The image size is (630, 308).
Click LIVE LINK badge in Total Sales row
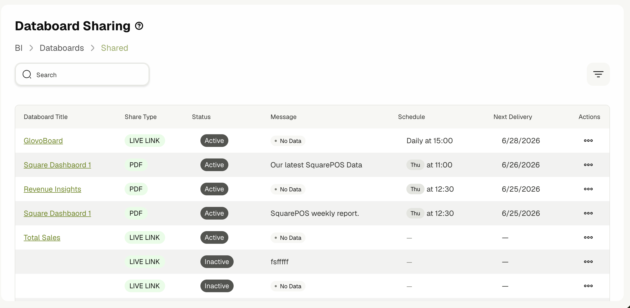[x=145, y=237]
